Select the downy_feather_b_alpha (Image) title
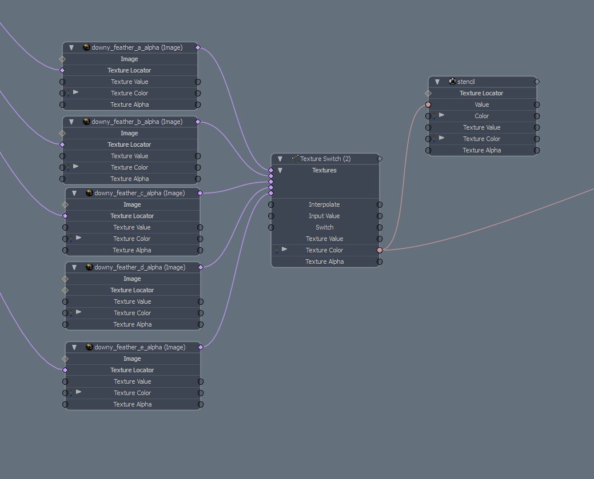 (137, 122)
